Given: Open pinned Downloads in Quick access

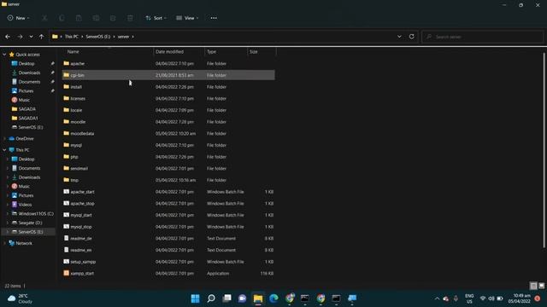Looking at the screenshot, I should click(x=29, y=72).
